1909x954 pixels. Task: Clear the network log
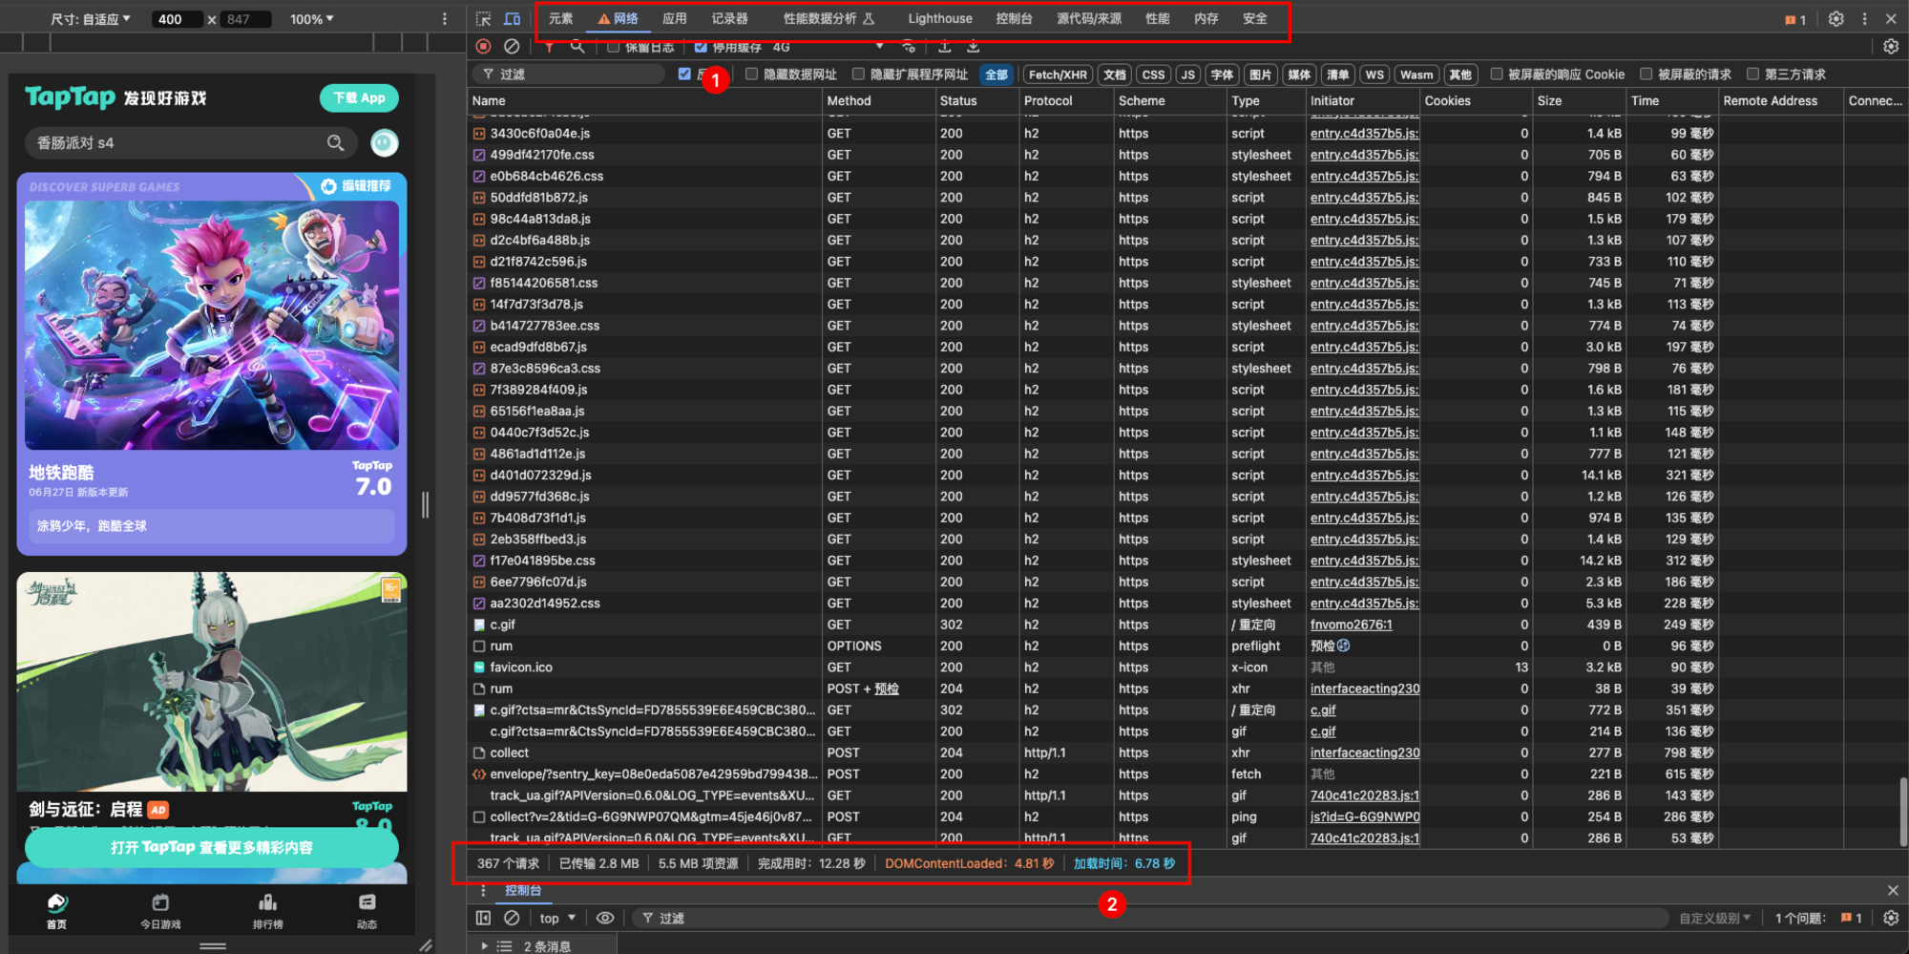pos(512,46)
